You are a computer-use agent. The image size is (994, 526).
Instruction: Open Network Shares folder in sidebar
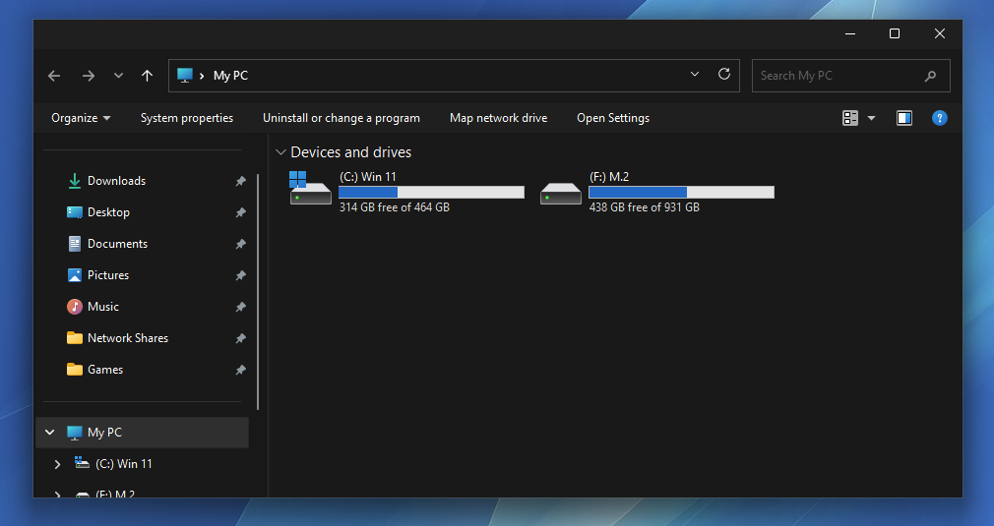(127, 338)
